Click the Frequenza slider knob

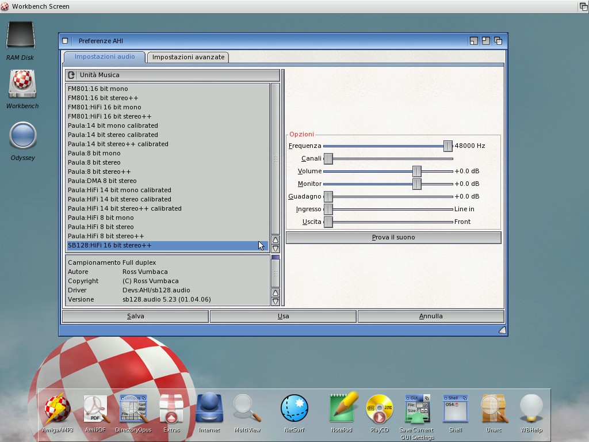click(448, 146)
